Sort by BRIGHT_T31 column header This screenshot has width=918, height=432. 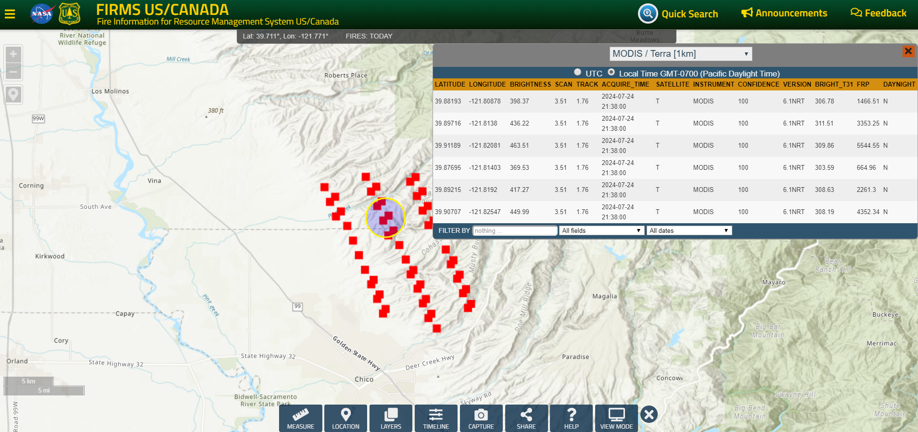click(834, 84)
